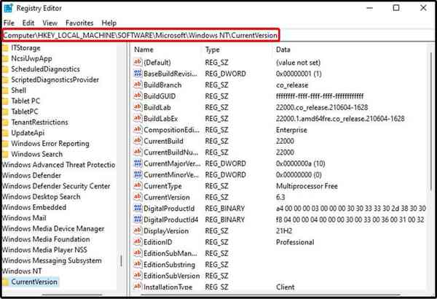Select the ScriptedDiagnosticsProvider key
The image size is (437, 299).
55,79
